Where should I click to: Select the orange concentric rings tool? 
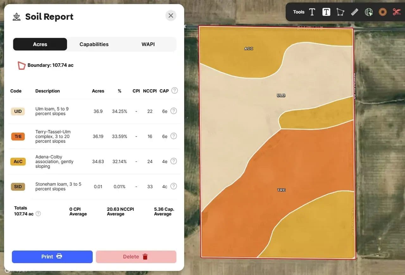click(x=383, y=12)
